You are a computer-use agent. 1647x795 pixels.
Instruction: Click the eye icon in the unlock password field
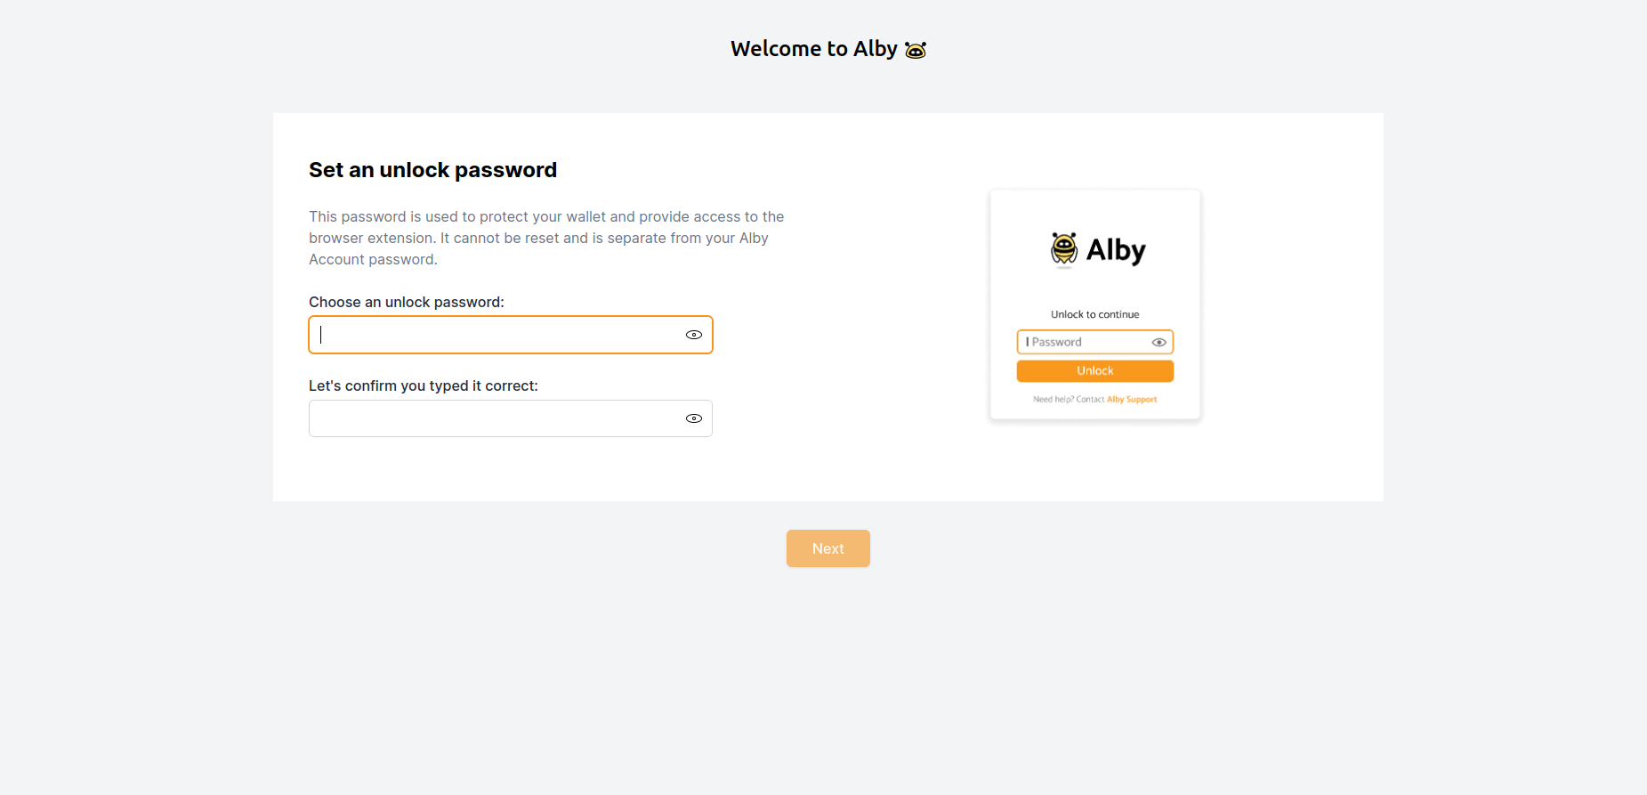coord(693,335)
